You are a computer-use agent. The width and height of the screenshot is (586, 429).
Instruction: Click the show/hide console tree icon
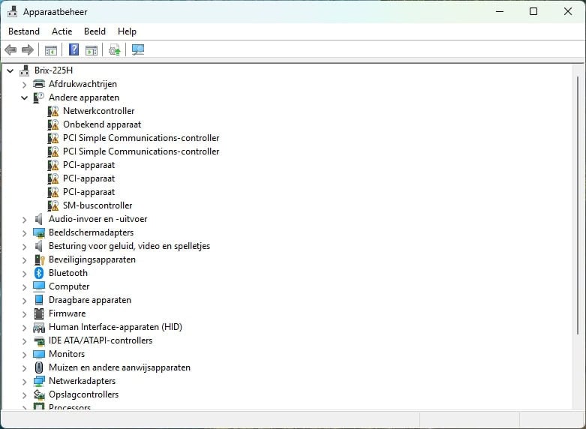(51, 50)
